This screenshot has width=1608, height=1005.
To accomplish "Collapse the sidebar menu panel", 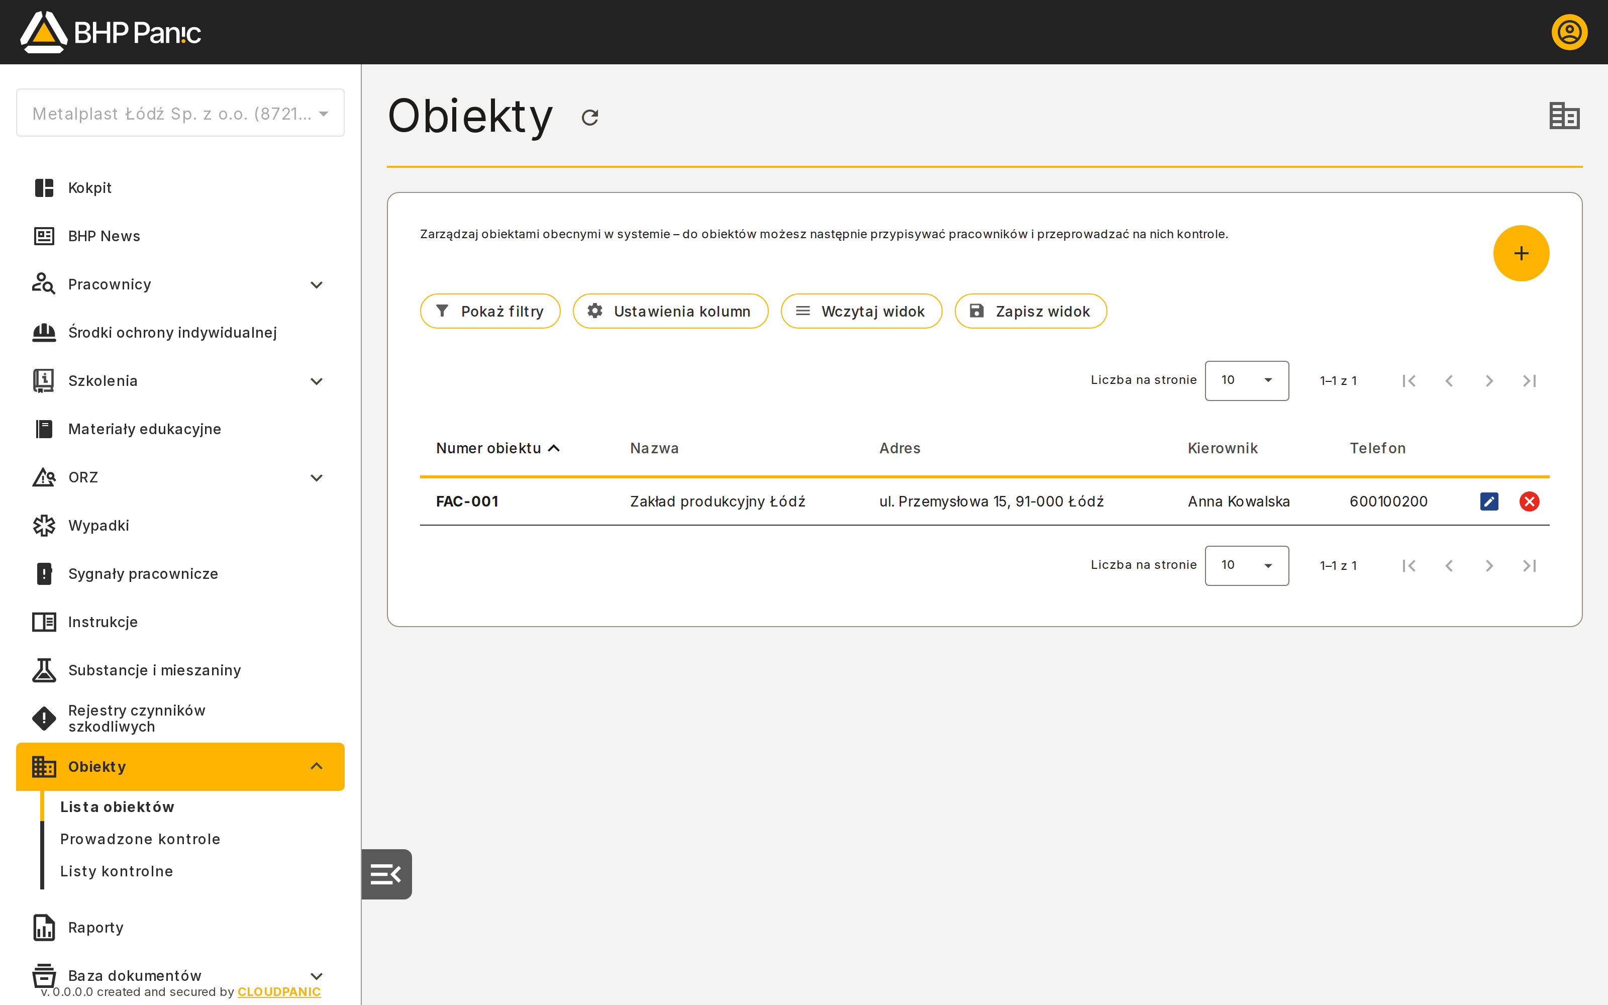I will coord(386,874).
